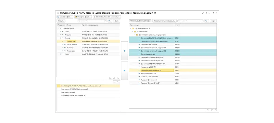Click the folder icon of Вентиляторы, пылесосы, кондиционеры
The height and width of the screenshot is (123, 274).
click(x=137, y=35)
